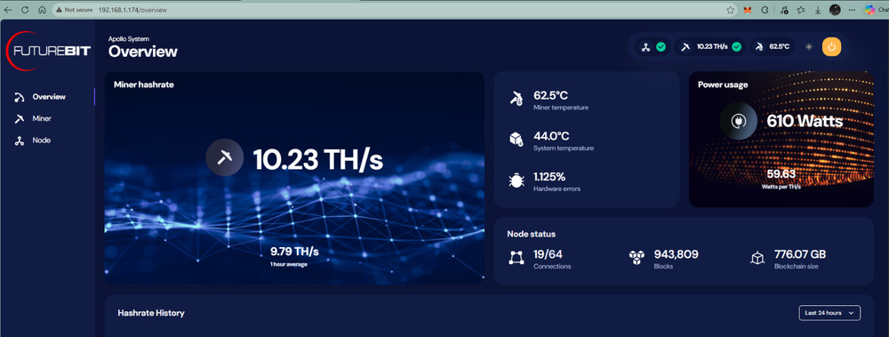This screenshot has height=337, width=889.
Task: Click the Miner hashrate card title
Action: click(x=143, y=84)
